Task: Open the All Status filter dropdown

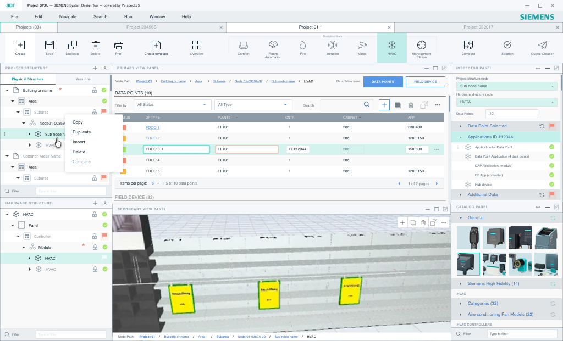Action: click(172, 105)
